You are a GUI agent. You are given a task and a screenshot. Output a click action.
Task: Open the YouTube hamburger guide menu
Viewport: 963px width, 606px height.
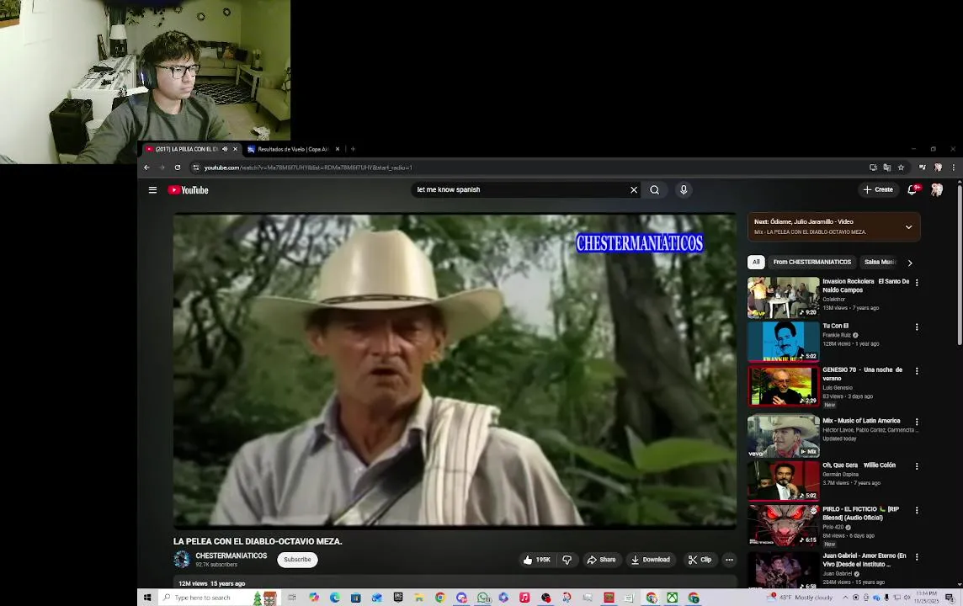tap(153, 190)
